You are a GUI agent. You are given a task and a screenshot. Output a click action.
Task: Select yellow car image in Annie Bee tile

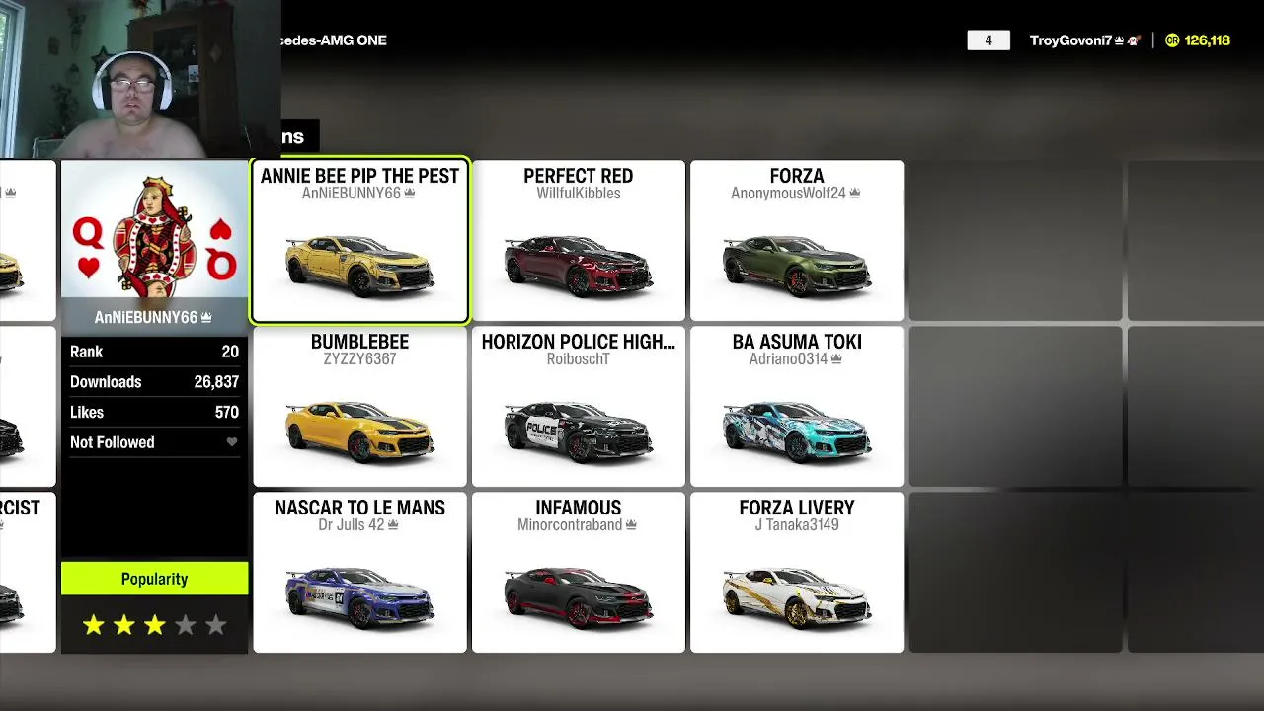[359, 266]
